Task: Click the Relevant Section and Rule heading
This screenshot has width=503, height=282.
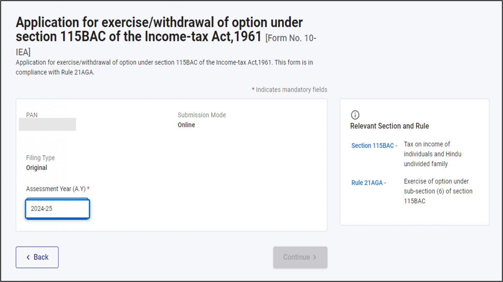Action: pos(390,126)
